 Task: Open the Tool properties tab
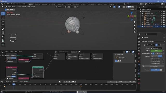(x=139, y=38)
